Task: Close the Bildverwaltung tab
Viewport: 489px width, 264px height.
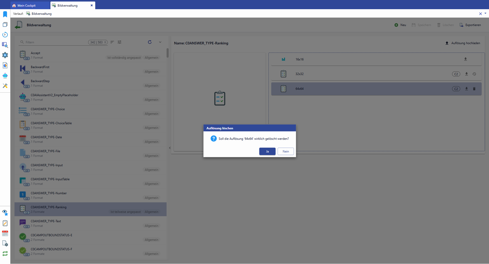Action: pos(92,5)
